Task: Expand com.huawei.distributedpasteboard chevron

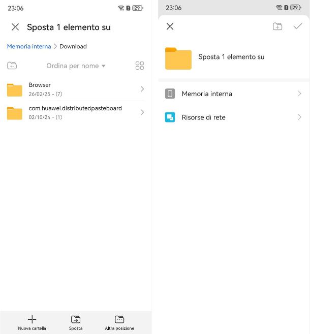Action: [142, 112]
